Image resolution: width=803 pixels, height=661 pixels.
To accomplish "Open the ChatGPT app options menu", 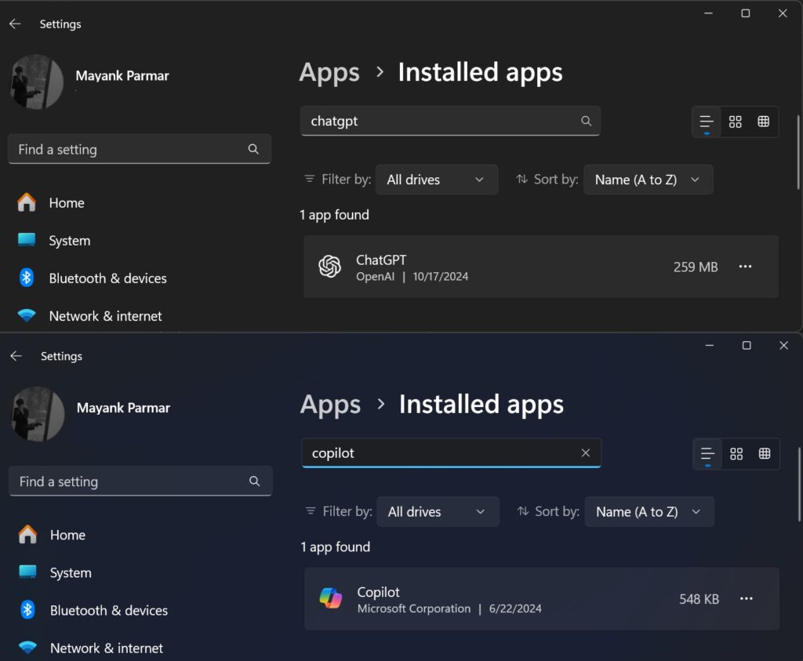I will [x=745, y=267].
